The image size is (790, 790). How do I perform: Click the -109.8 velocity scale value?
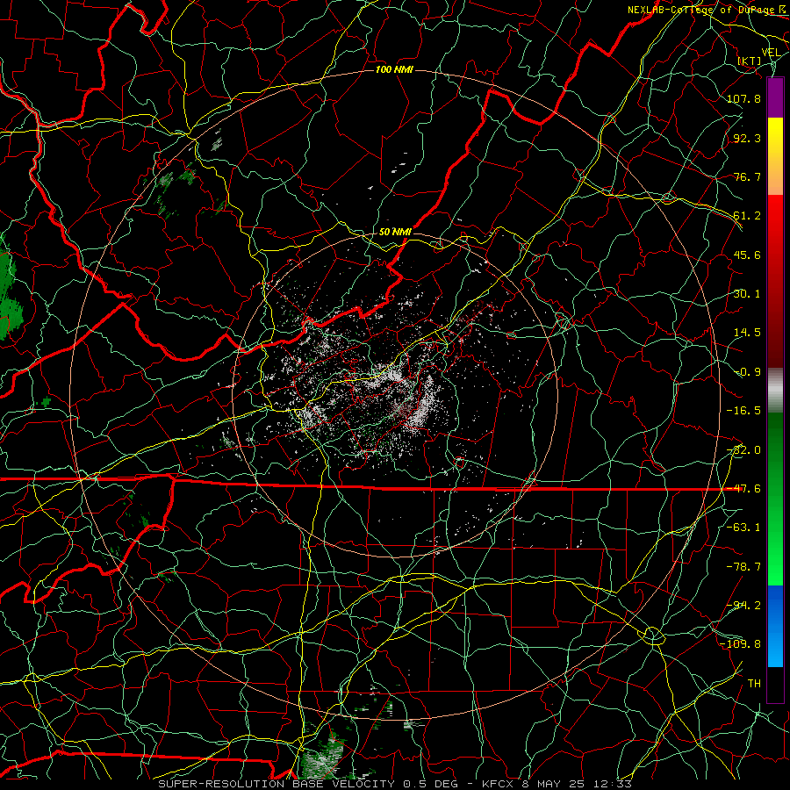click(x=741, y=644)
